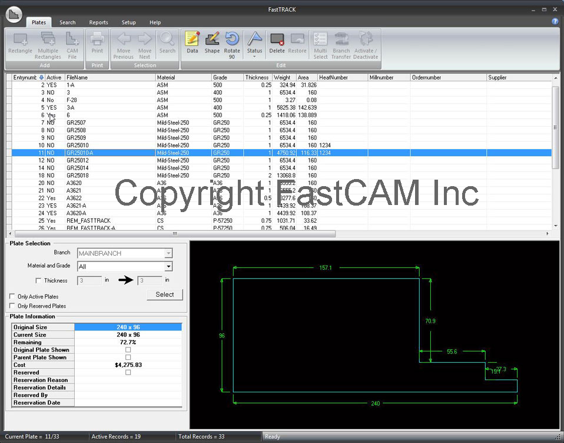
Task: Click Active Records = 19 status text
Action: pos(116,437)
